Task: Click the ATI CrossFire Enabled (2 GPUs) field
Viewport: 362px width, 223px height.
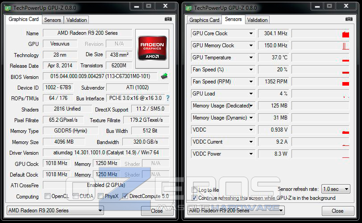Action: [x=106, y=185]
